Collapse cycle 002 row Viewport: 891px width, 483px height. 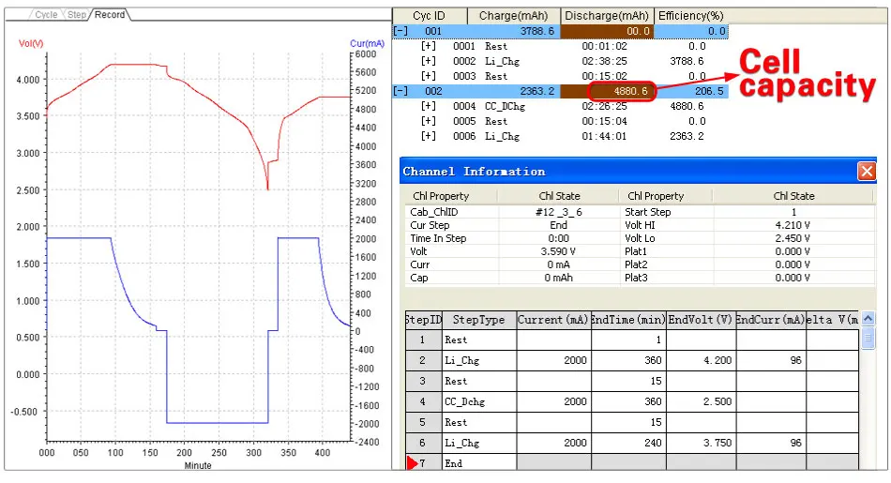(400, 91)
